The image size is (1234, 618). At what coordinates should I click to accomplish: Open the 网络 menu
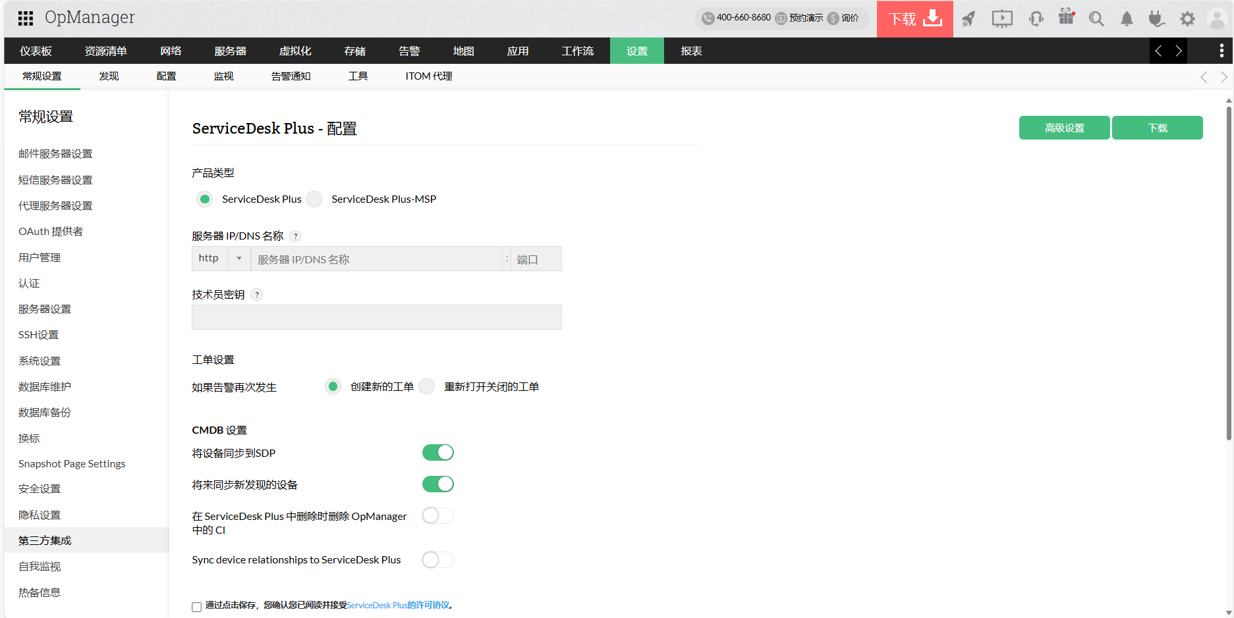(x=171, y=51)
